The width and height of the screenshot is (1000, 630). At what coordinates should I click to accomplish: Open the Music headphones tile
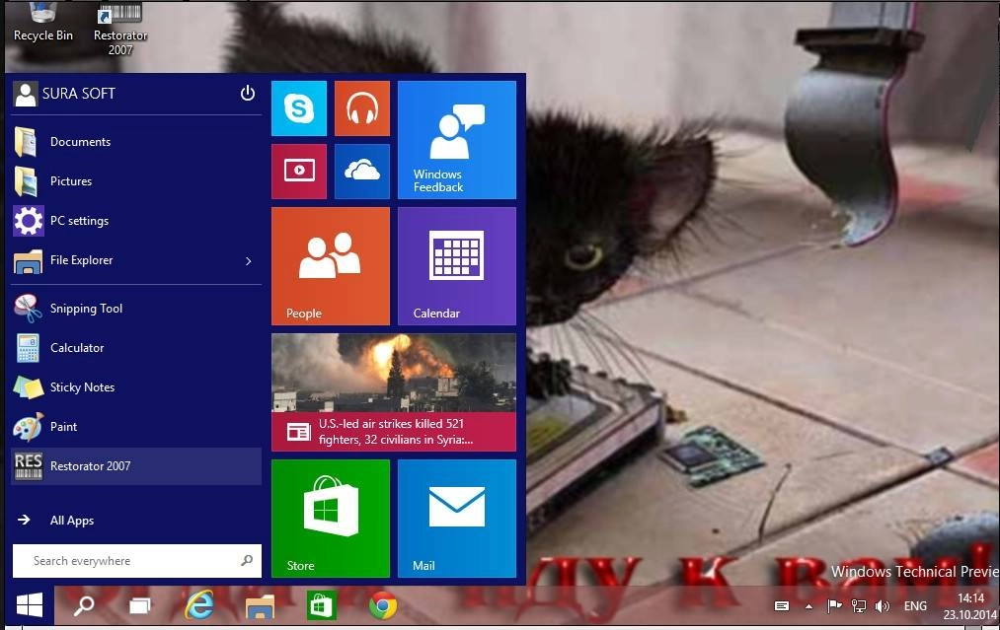[x=361, y=108]
